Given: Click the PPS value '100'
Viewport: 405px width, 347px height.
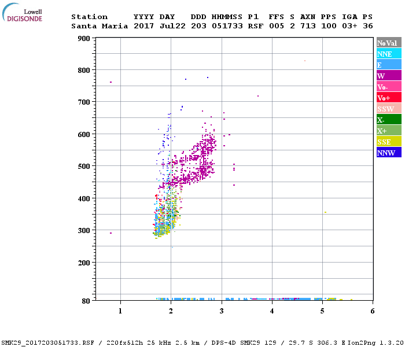Looking at the screenshot, I should 329,26.
